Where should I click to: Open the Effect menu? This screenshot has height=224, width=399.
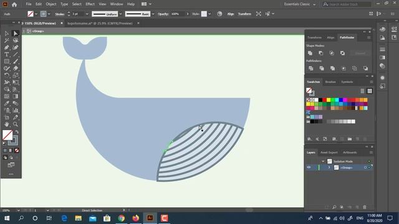click(90, 4)
